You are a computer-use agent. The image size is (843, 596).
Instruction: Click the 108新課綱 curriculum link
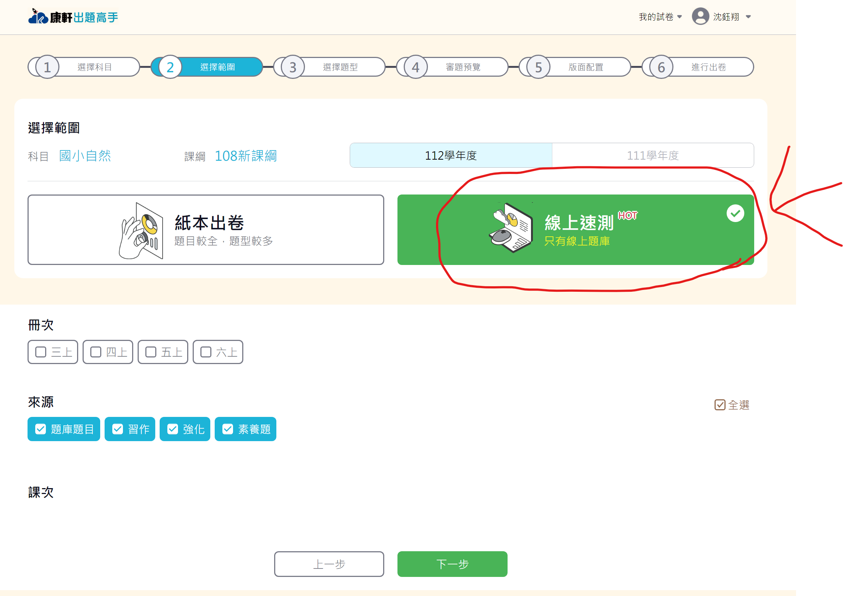click(246, 156)
